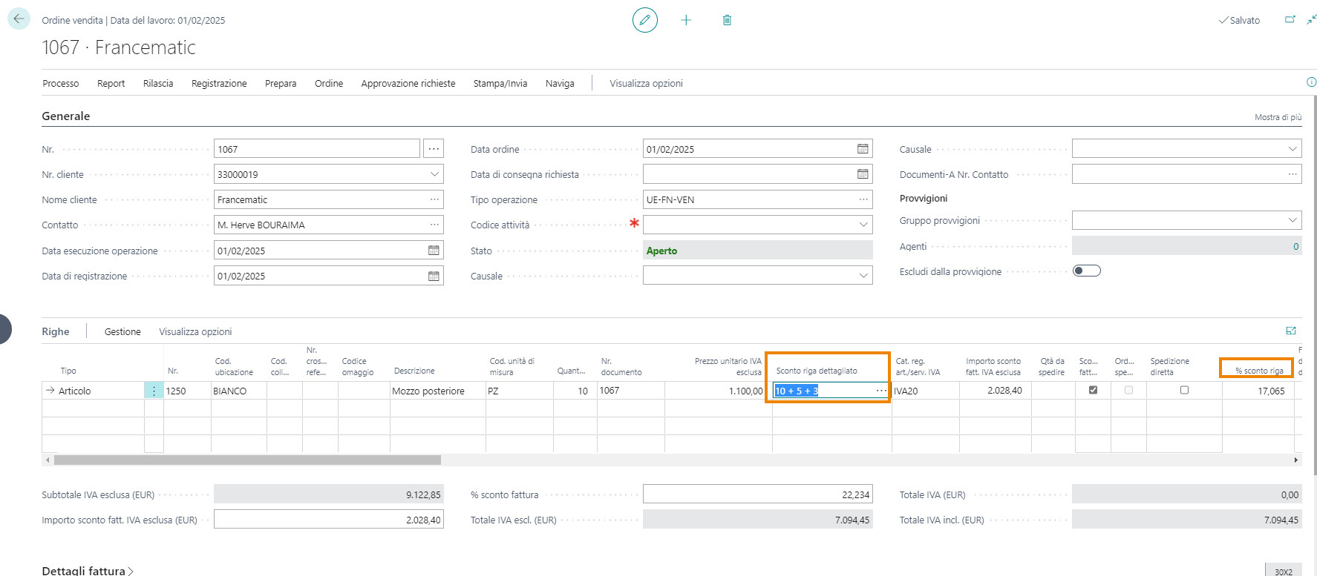1317x576 pixels.
Task: Click the three-dot row menu for Articolo line
Action: tap(154, 391)
